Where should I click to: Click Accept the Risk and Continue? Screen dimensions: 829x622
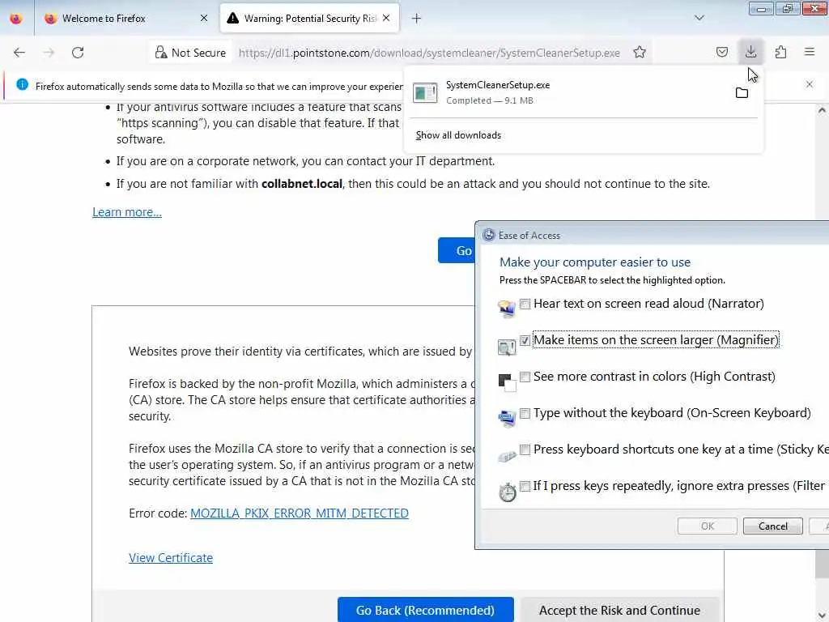[619, 610]
